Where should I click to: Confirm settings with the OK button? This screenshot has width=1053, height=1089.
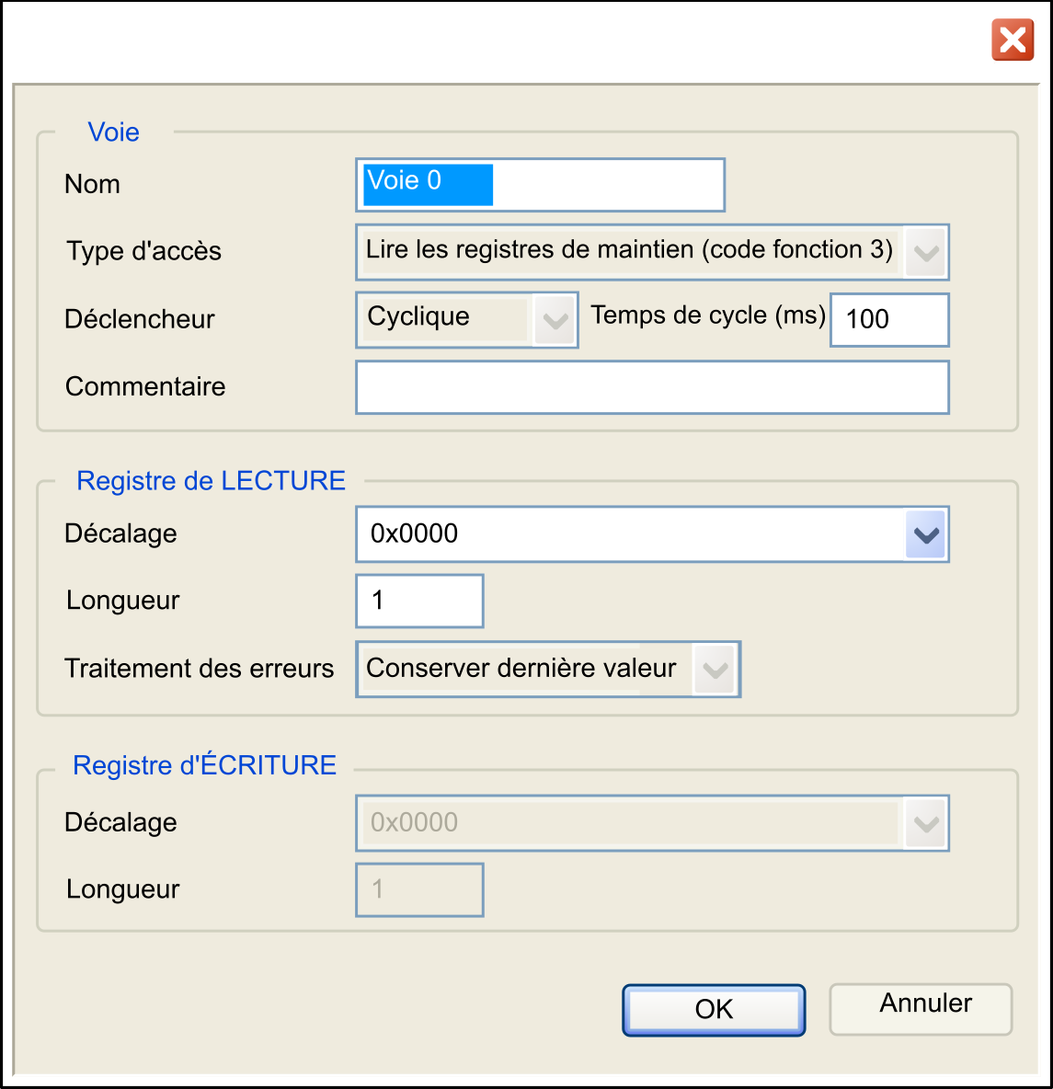[714, 1010]
